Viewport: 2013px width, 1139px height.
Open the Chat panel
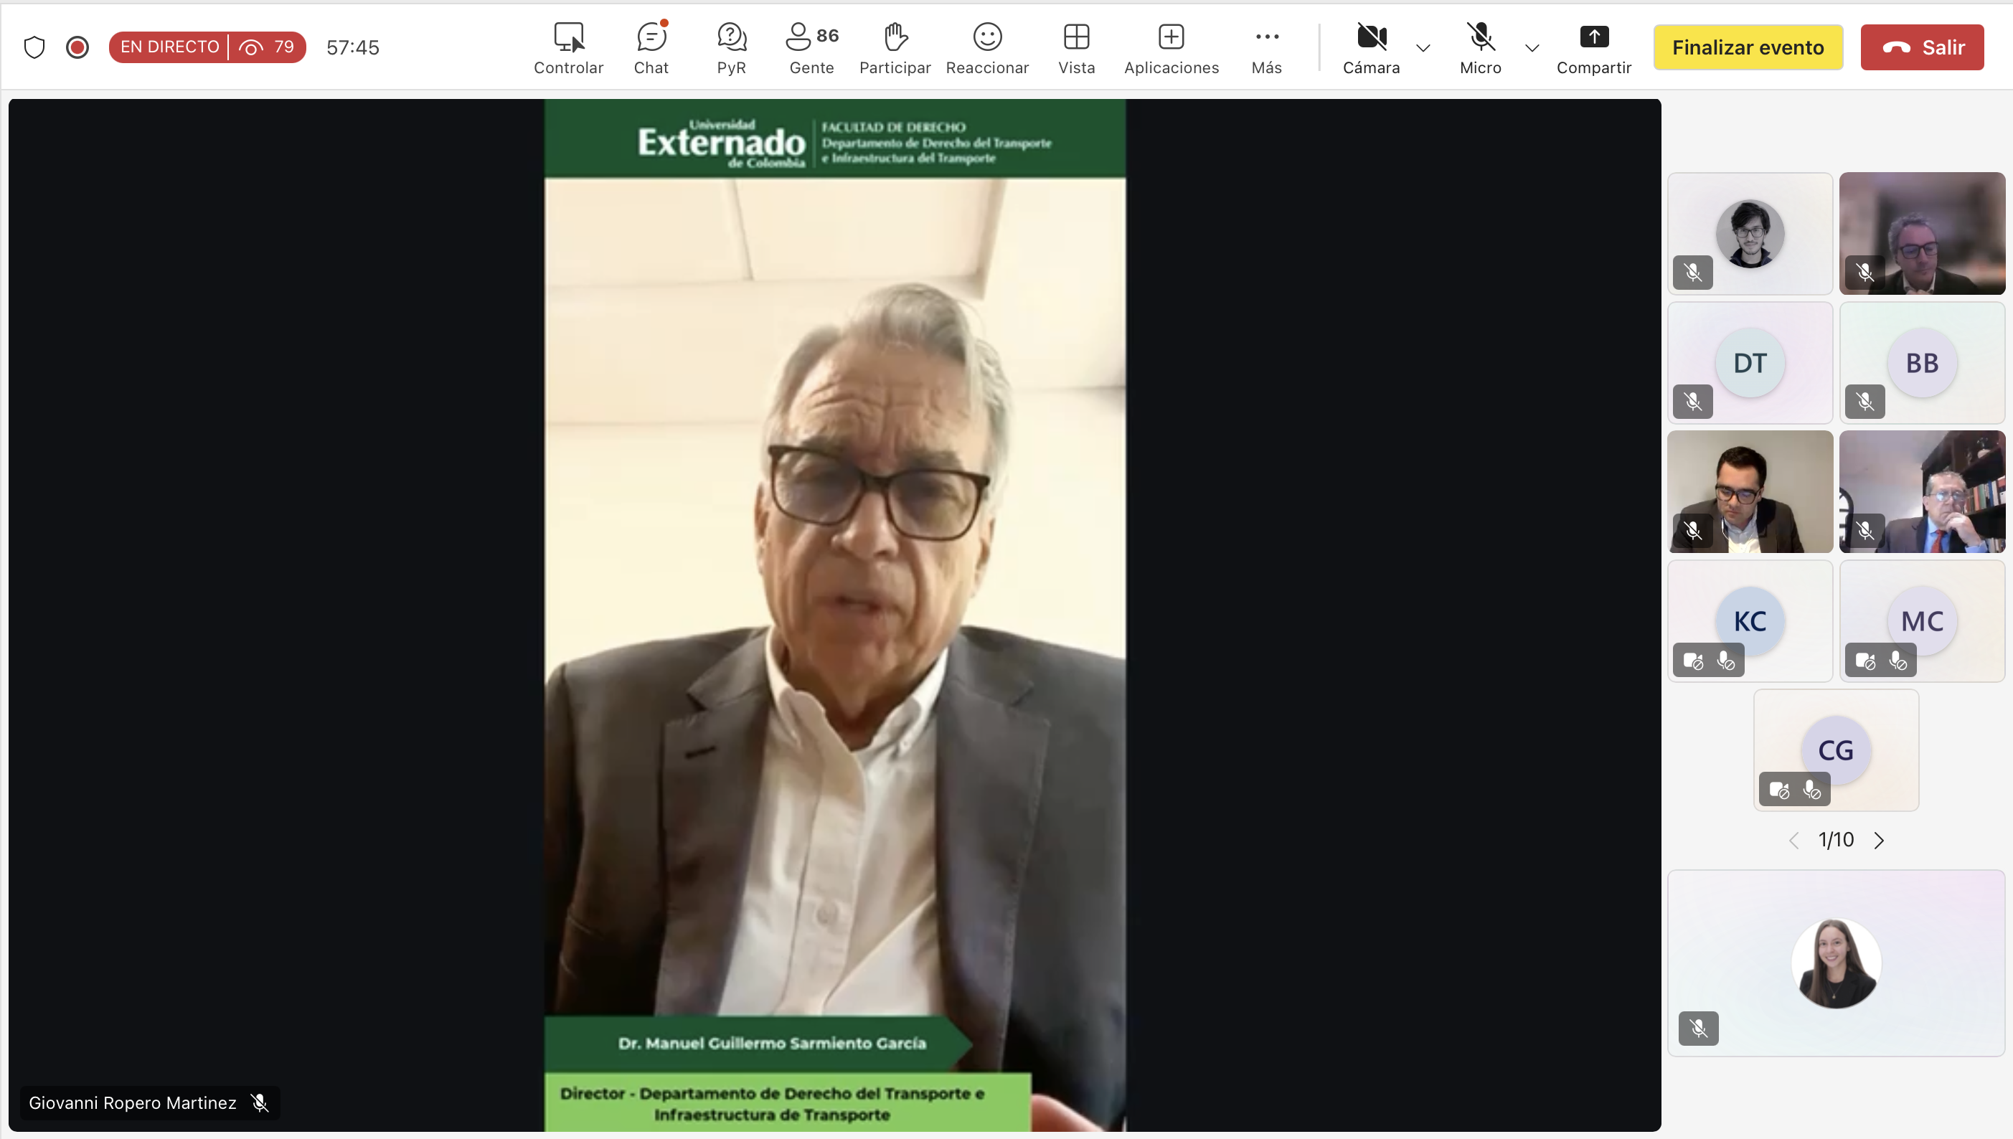pyautogui.click(x=650, y=47)
